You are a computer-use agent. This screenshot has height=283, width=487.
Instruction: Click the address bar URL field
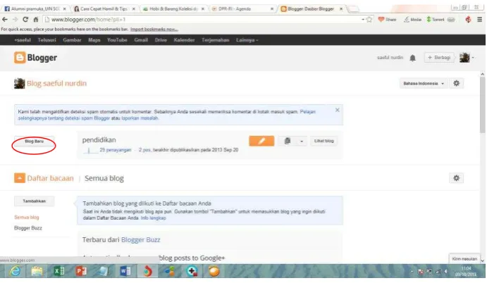pyautogui.click(x=205, y=19)
